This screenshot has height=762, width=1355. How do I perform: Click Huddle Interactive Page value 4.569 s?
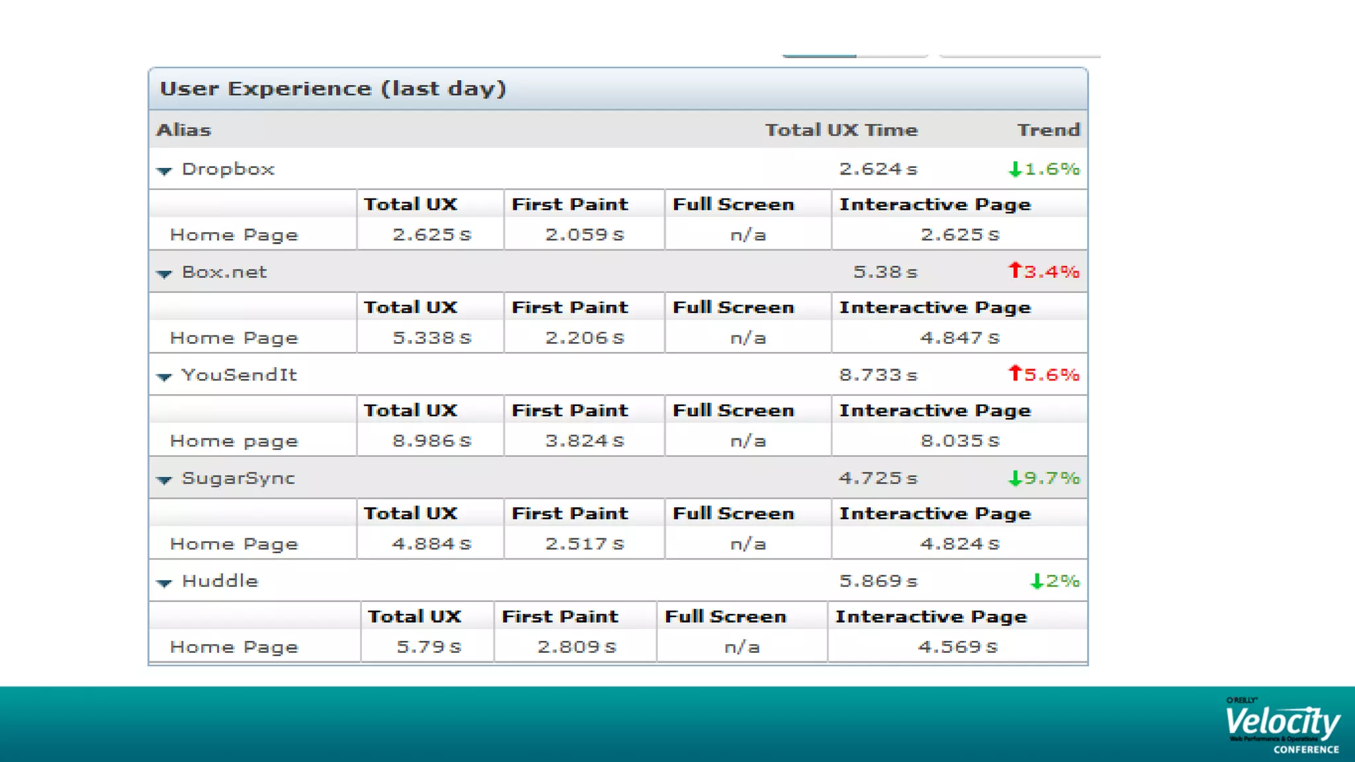957,647
